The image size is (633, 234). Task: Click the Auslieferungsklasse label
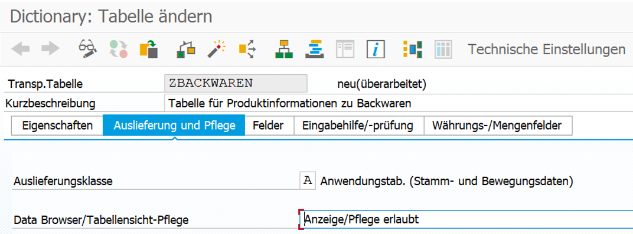click(63, 181)
